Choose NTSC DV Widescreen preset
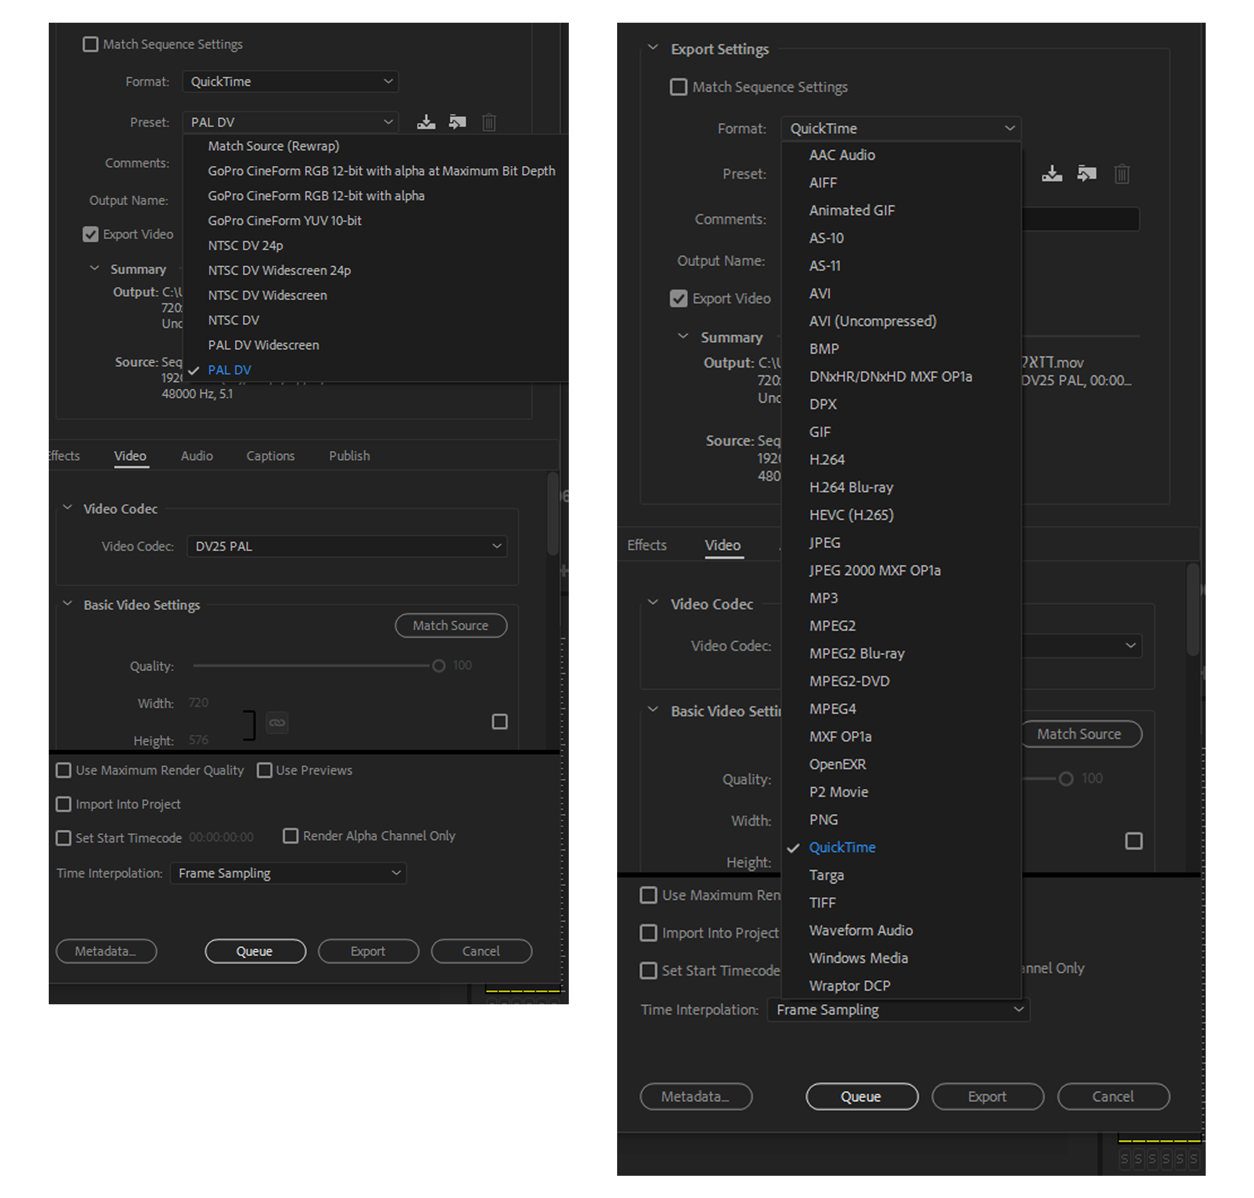This screenshot has height=1198, width=1254. click(x=267, y=295)
